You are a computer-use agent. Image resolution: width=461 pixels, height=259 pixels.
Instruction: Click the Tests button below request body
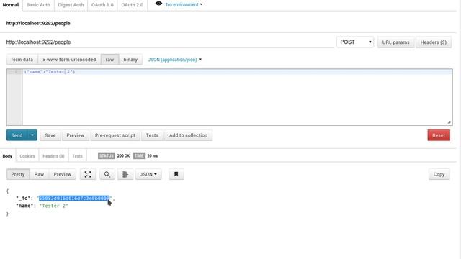152,135
